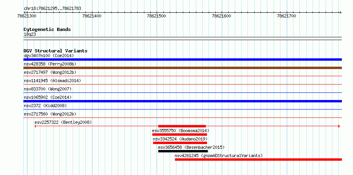Click the esv3555750 (Boomsma2014) label
The image size is (353, 175).
tap(180, 131)
